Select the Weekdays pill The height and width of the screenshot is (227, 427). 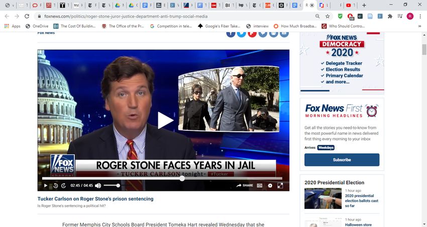click(326, 147)
